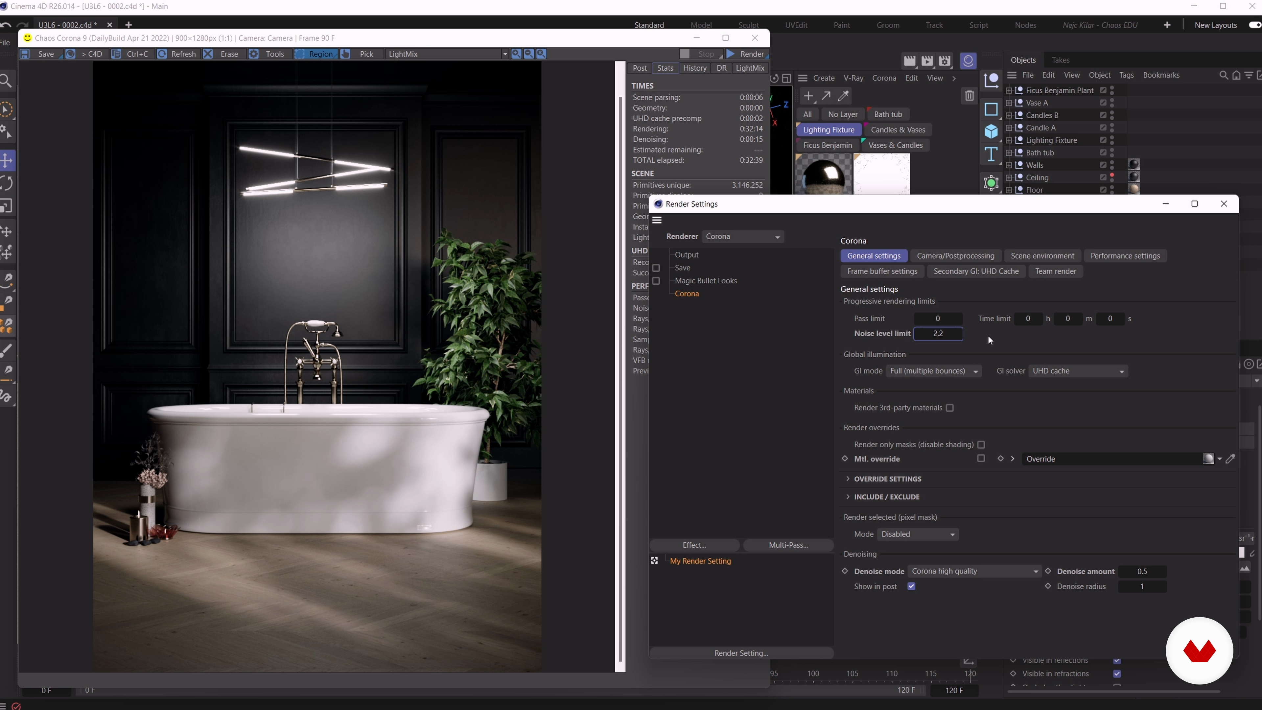Switch to Stats tab in VFB
Screen dimensions: 1262x710
coord(665,68)
